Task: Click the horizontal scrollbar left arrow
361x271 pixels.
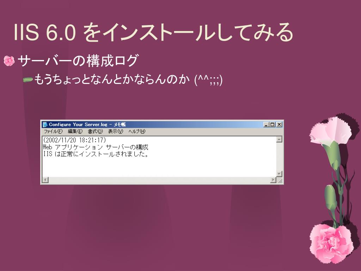Action: coord(45,180)
